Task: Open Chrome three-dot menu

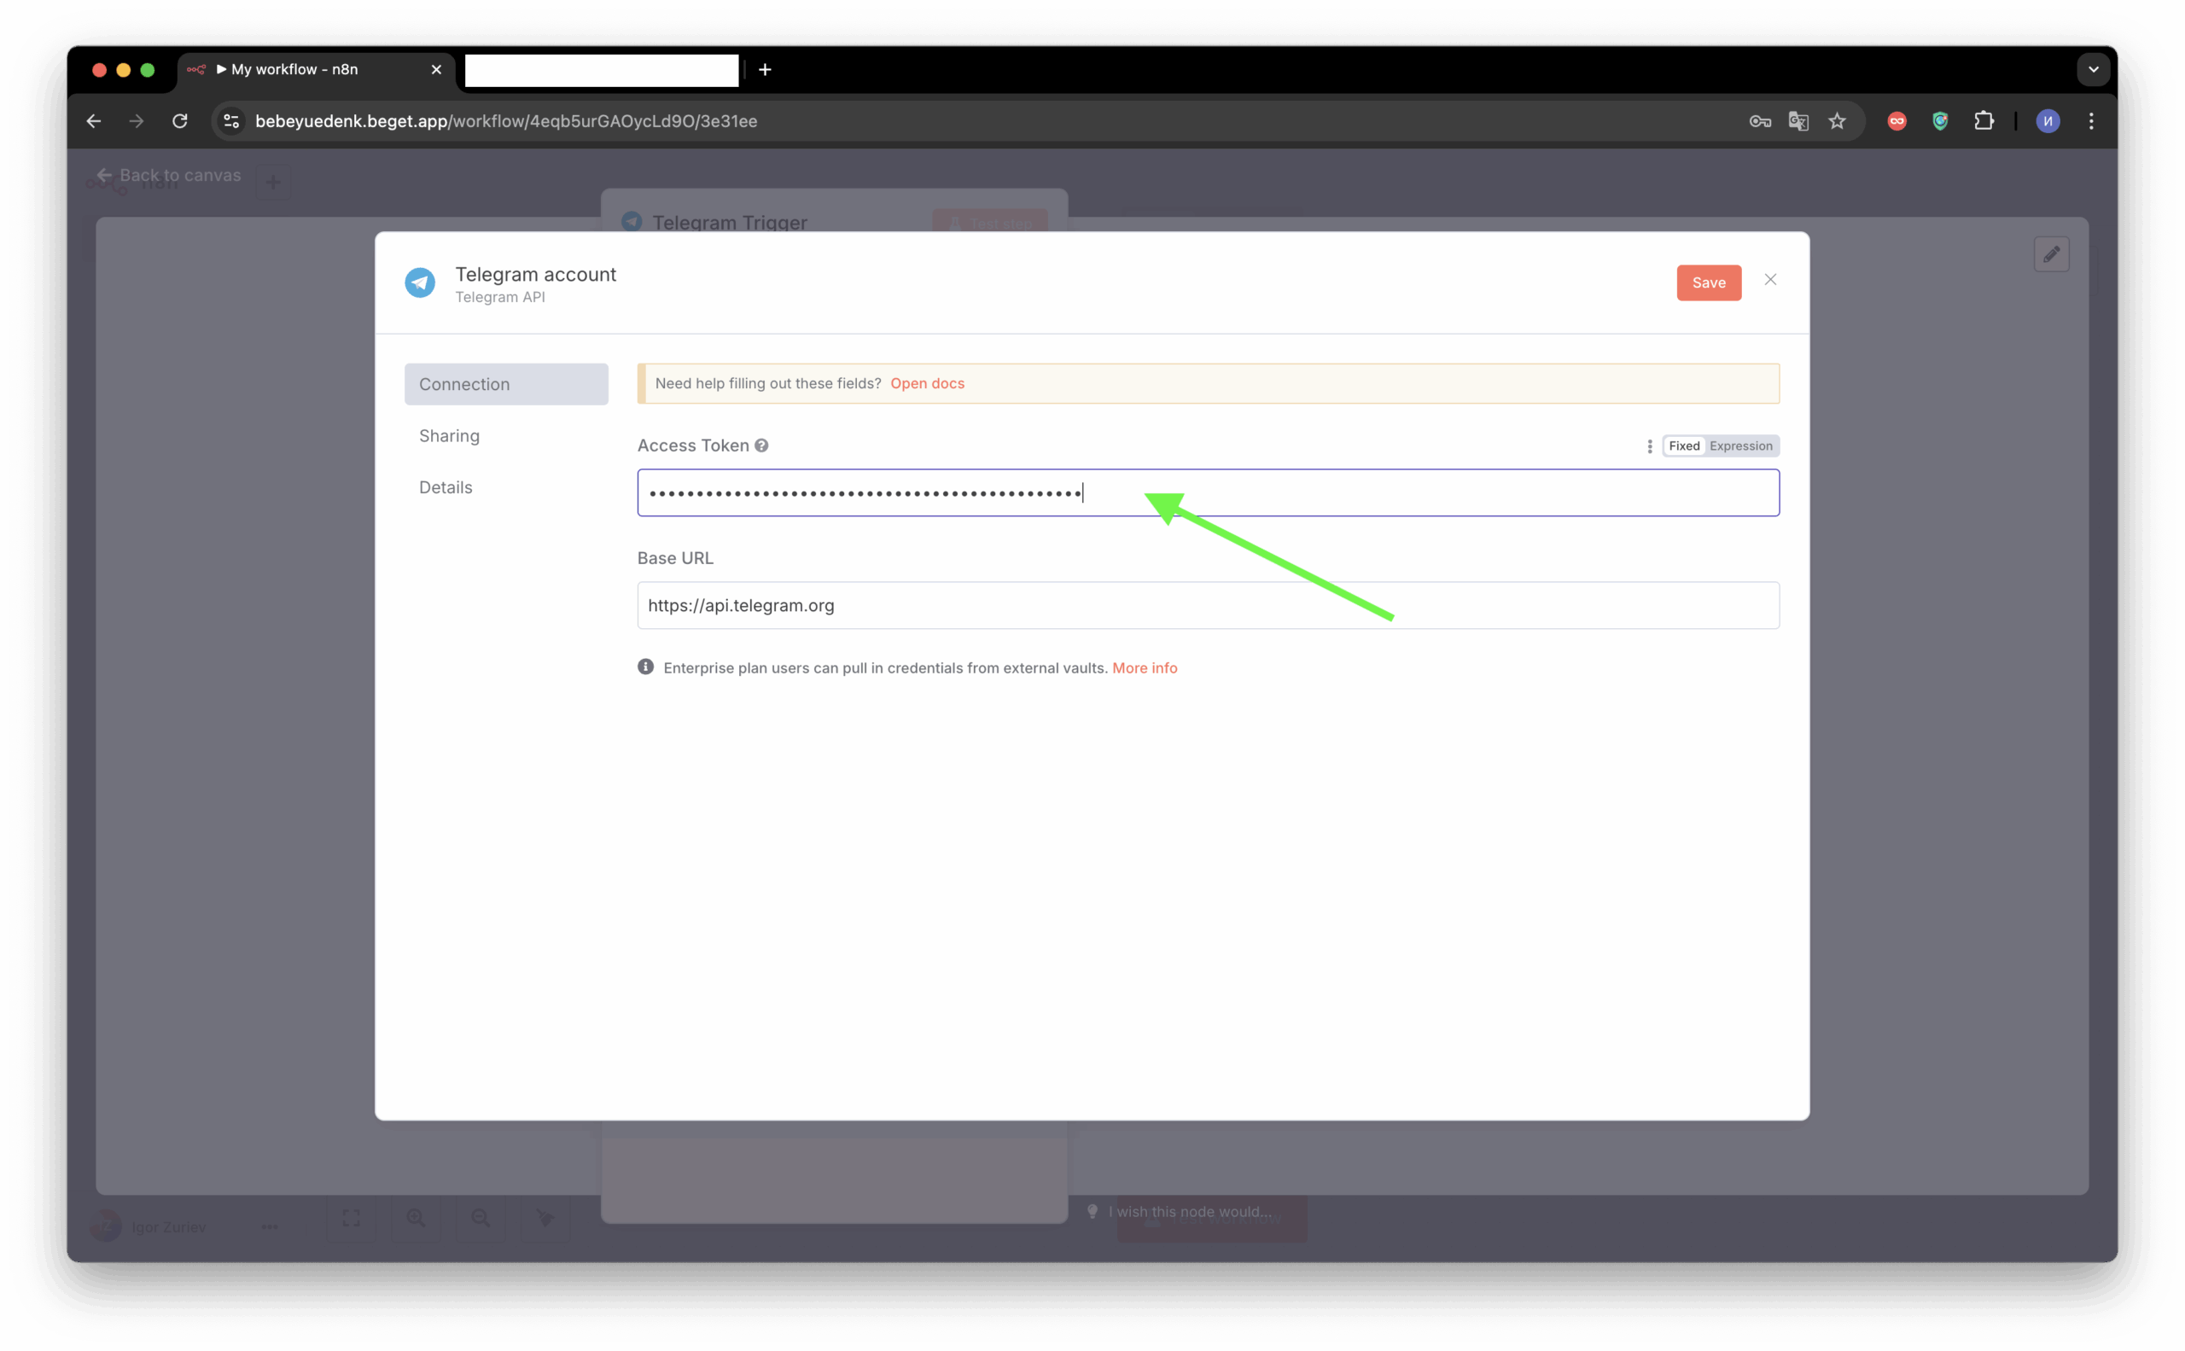Action: click(2090, 121)
